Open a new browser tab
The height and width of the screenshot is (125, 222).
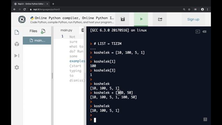[x=53, y=4]
